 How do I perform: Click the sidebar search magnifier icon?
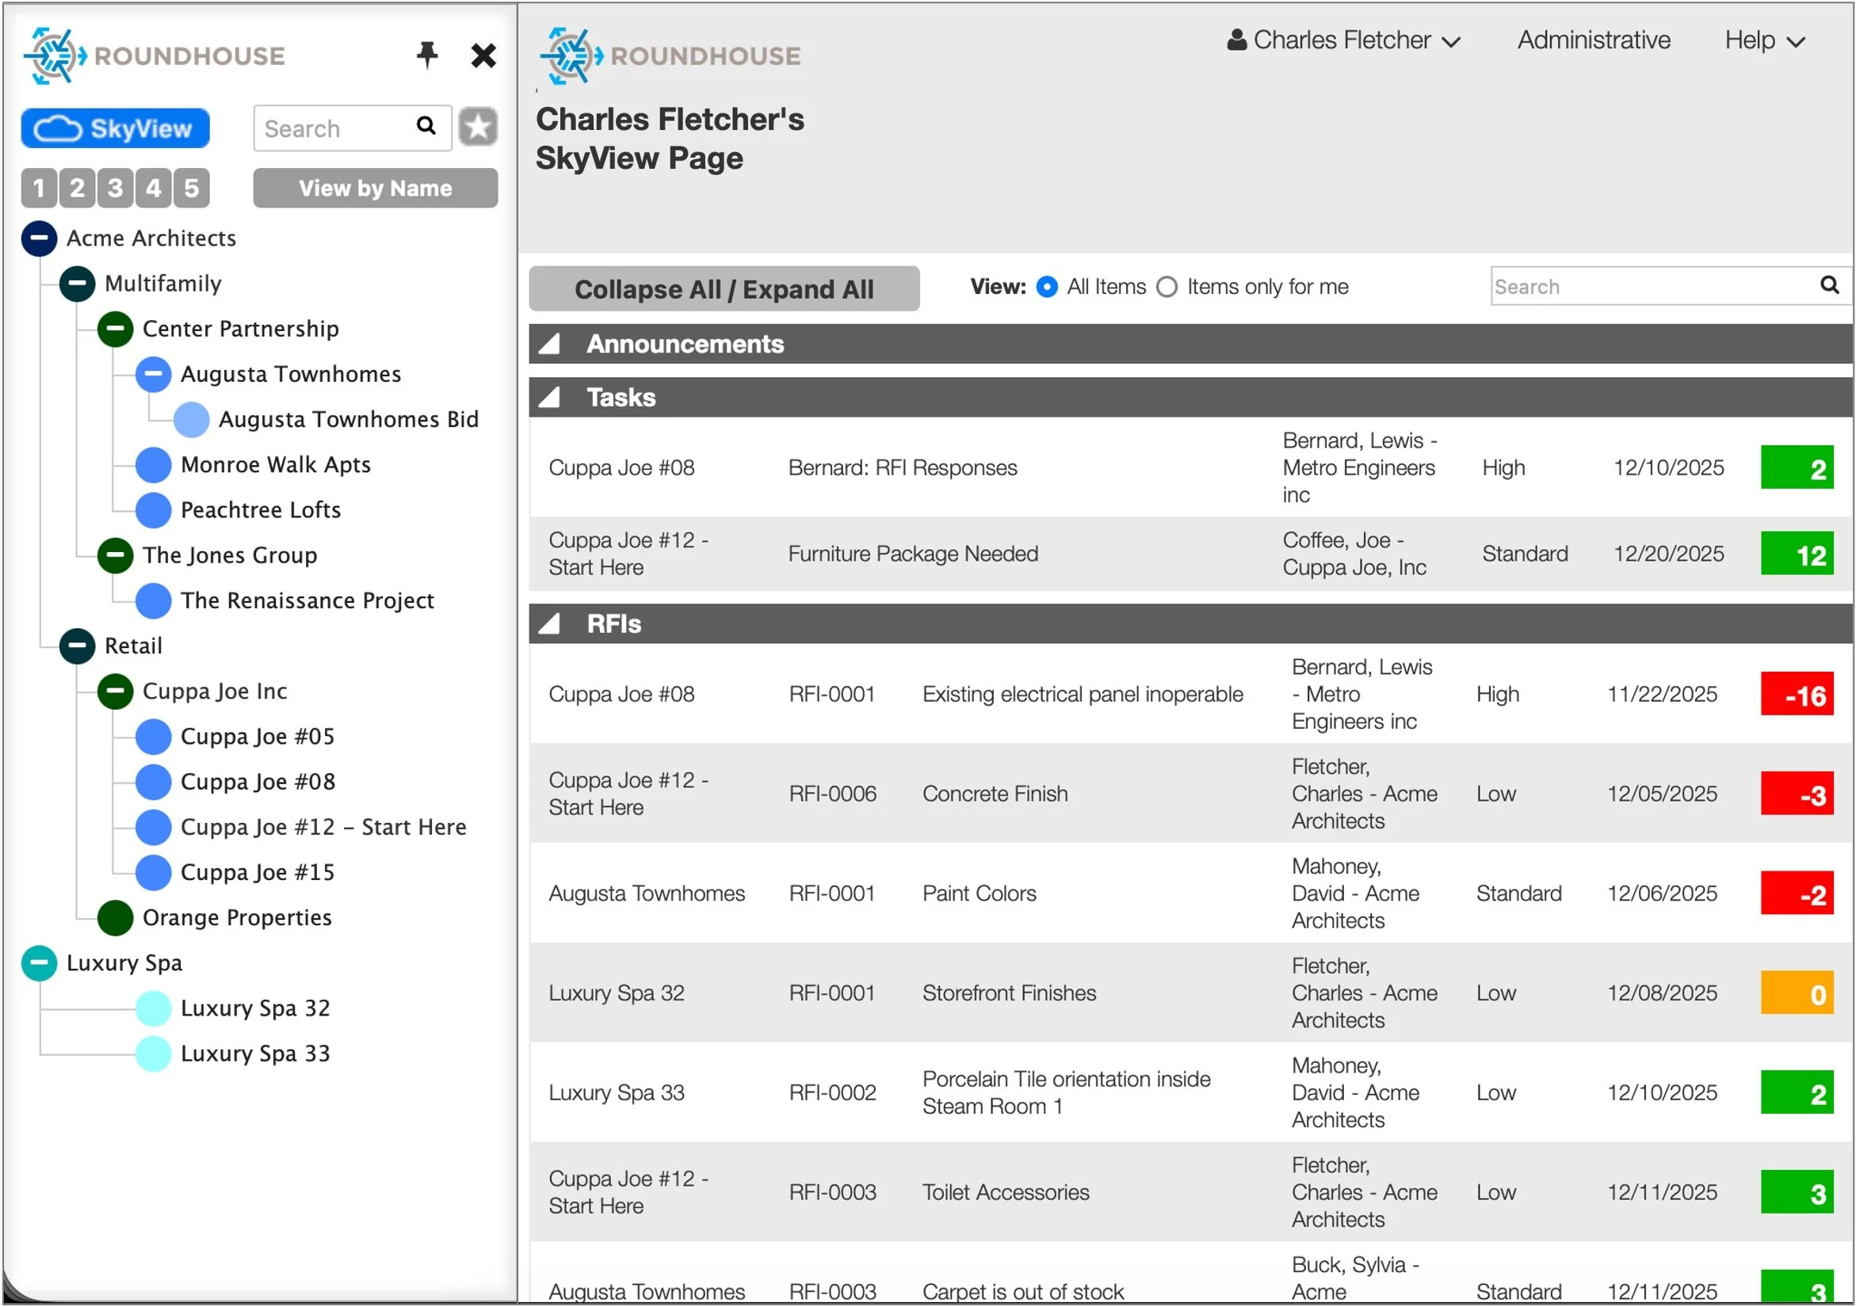point(426,126)
